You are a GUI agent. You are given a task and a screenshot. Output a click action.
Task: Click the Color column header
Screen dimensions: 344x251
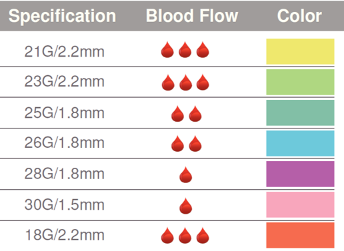[x=299, y=16]
